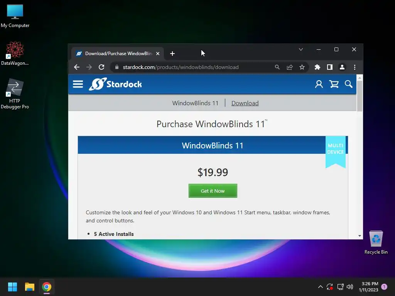Click the page scrollbar's up arrow
Screen dimensions: 395x296
click(360, 78)
